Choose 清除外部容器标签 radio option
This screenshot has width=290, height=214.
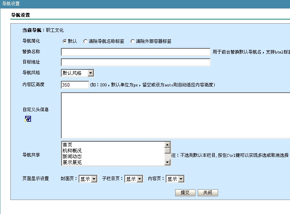click(x=133, y=41)
